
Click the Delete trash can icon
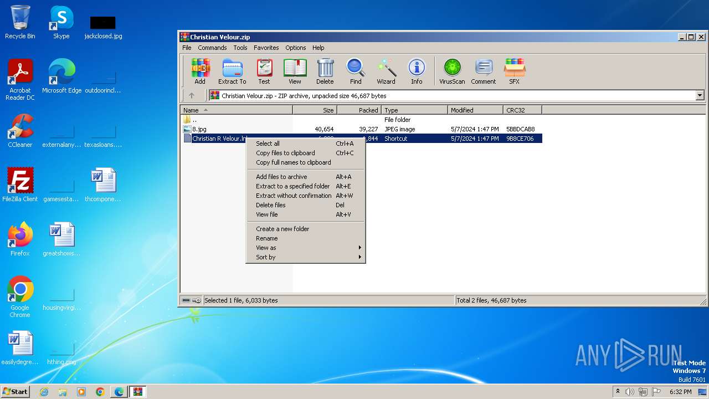point(325,71)
